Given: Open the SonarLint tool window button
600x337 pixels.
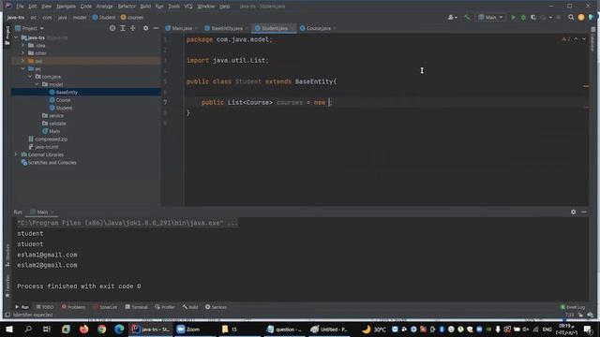Looking at the screenshot, I should pos(105,307).
